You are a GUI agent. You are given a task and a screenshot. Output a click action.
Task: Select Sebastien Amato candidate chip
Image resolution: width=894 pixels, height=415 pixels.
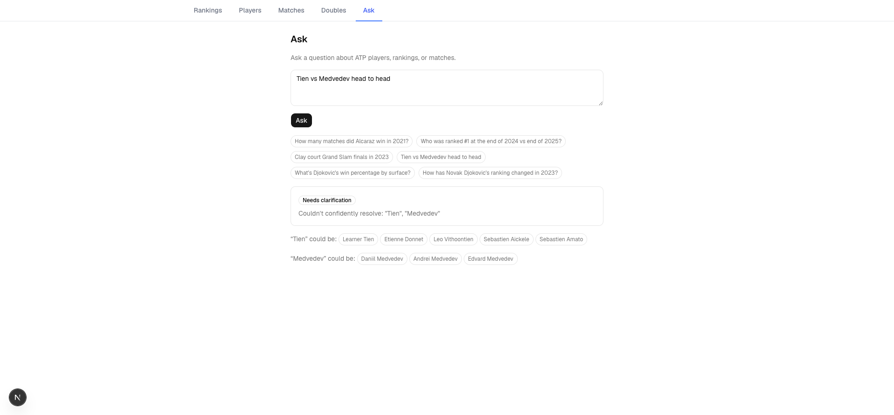point(561,239)
